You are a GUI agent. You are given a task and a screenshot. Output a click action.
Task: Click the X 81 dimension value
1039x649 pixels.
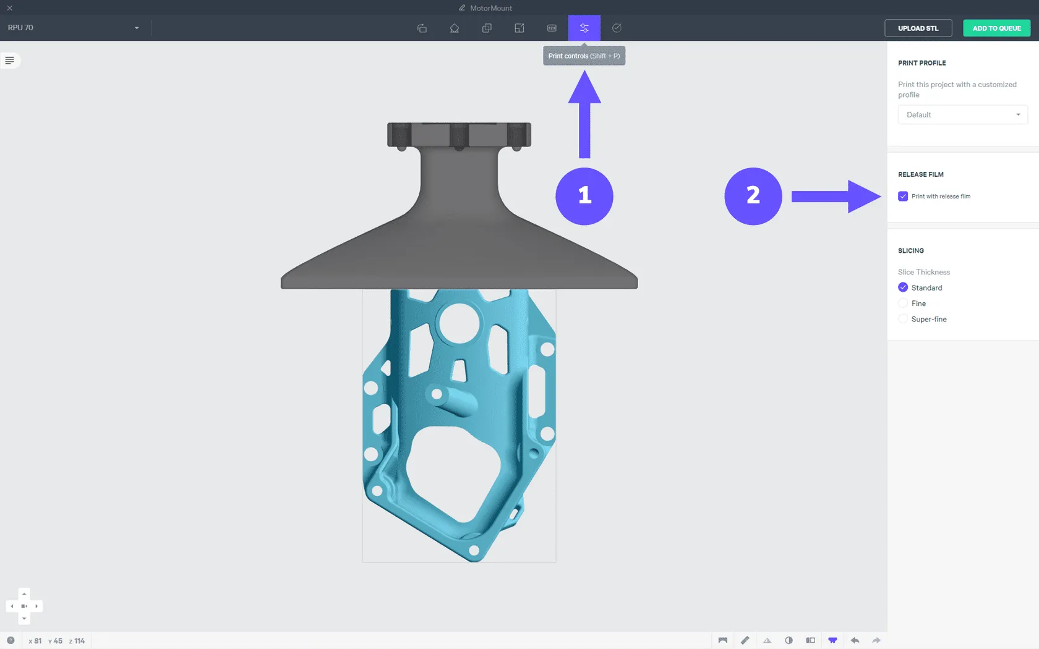[x=35, y=641]
